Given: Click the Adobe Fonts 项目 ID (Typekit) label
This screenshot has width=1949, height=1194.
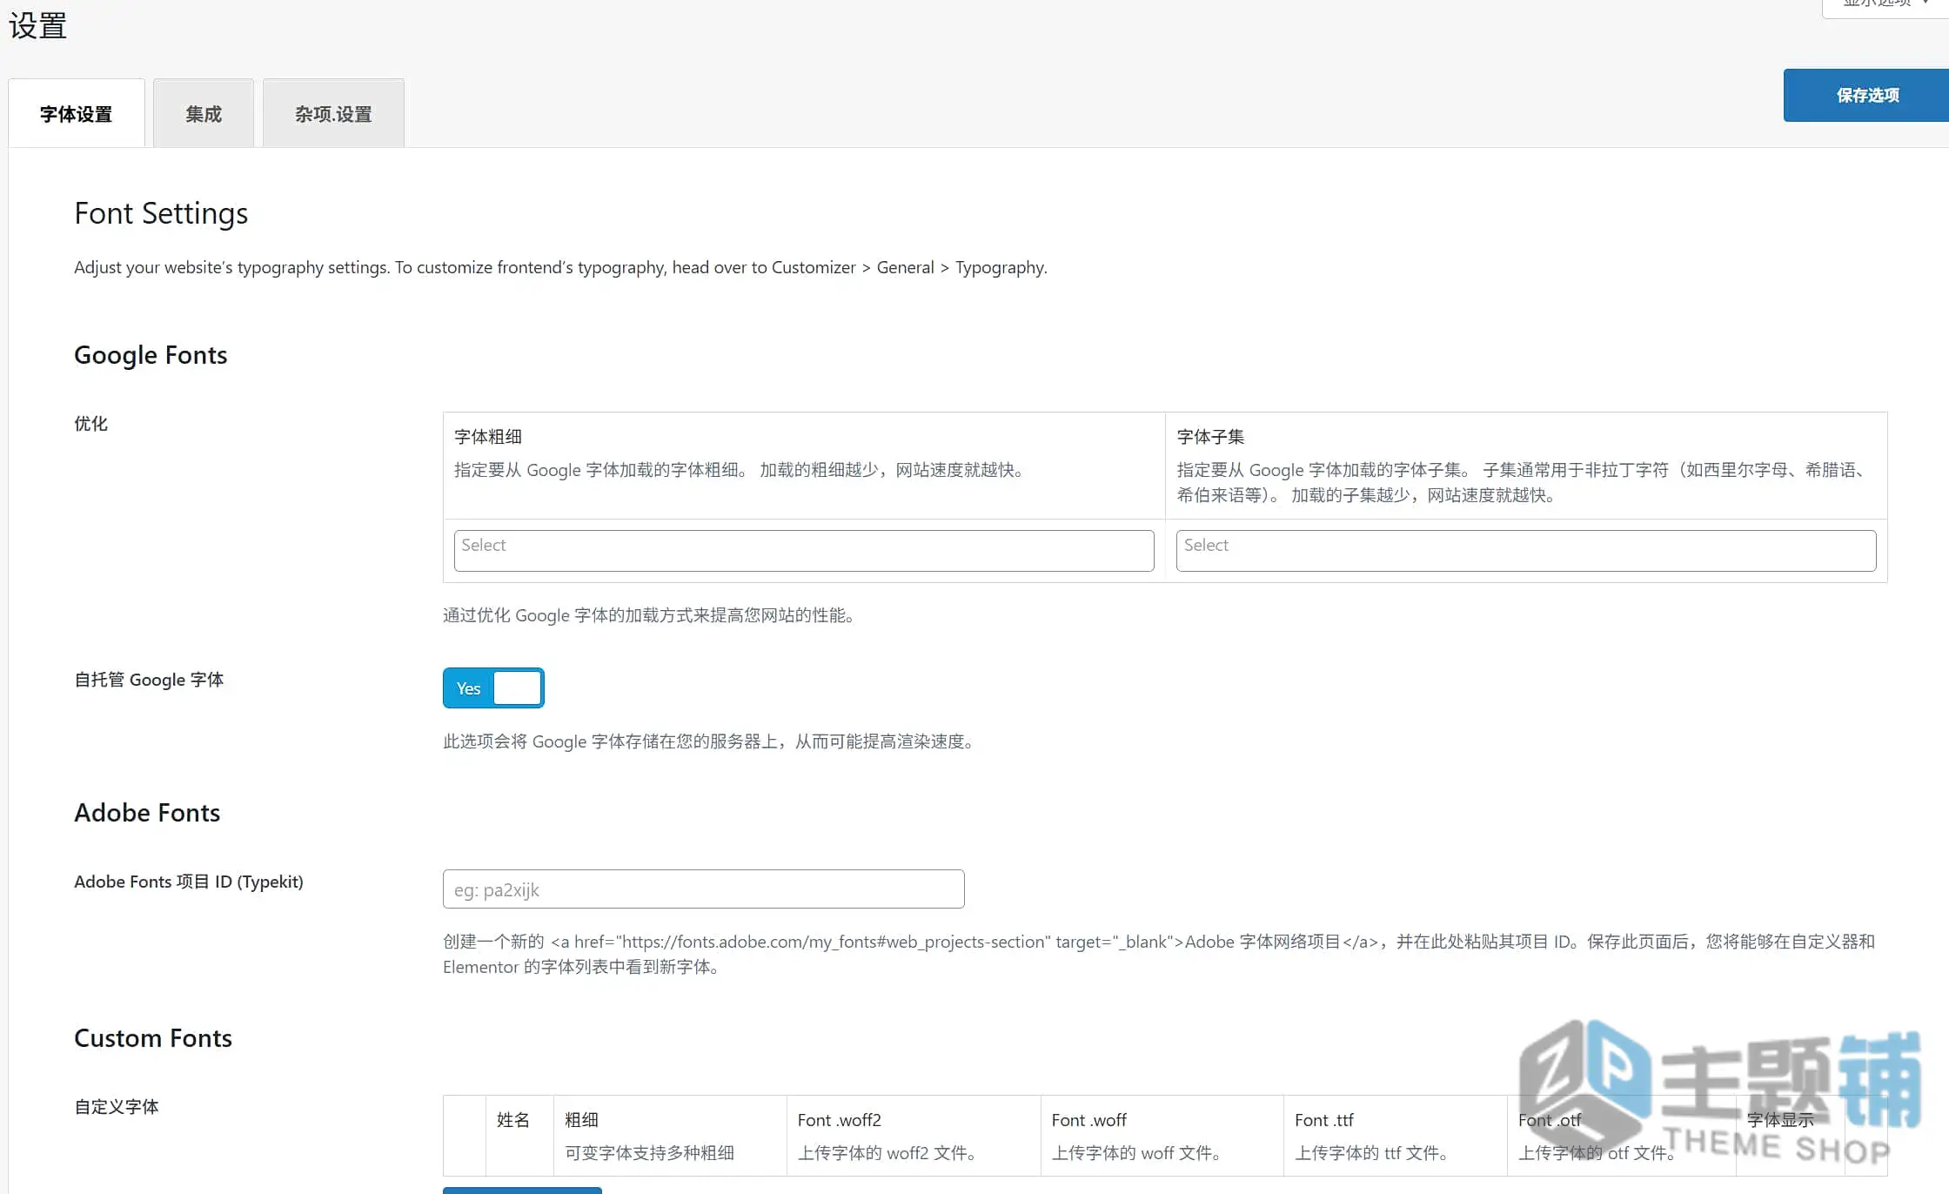Looking at the screenshot, I should [189, 882].
